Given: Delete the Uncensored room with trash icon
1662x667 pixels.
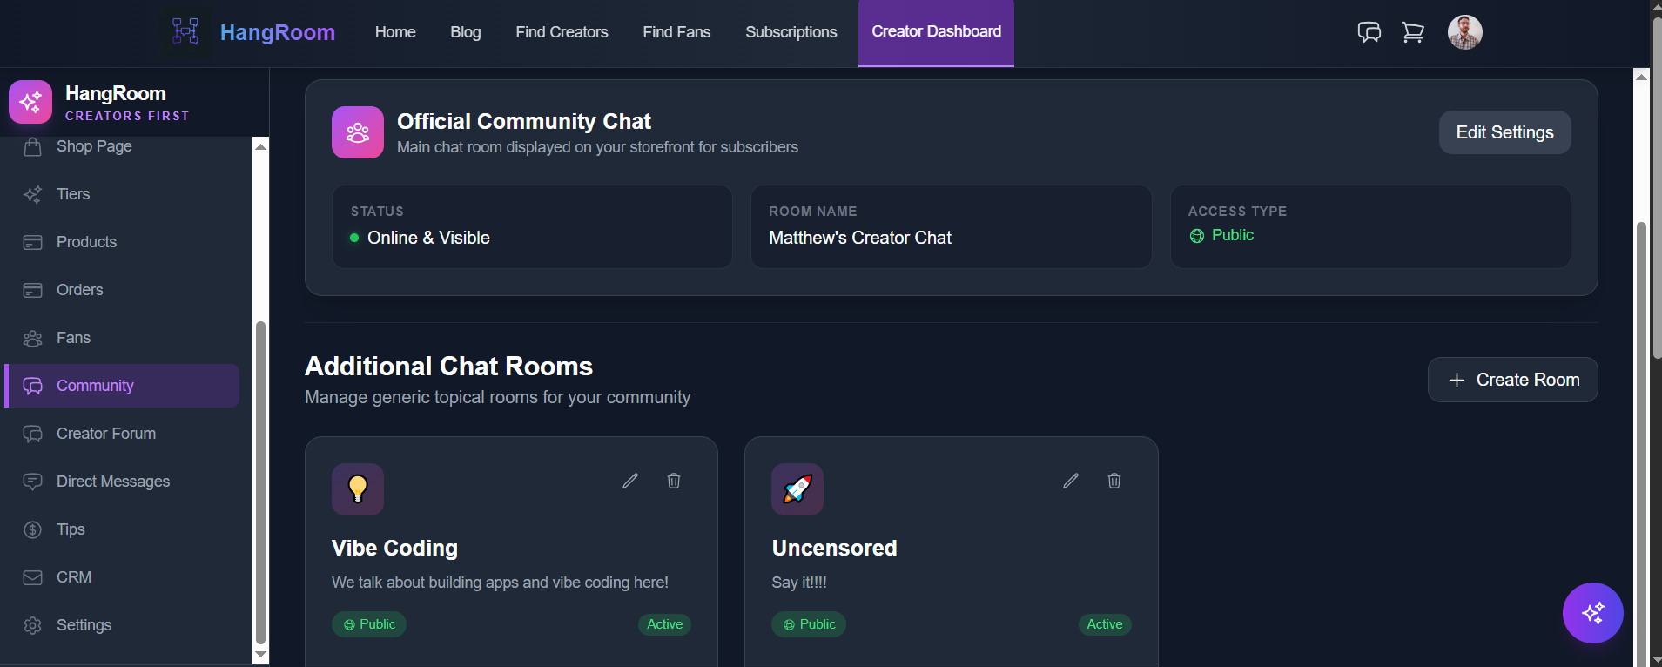Looking at the screenshot, I should pos(1114,480).
